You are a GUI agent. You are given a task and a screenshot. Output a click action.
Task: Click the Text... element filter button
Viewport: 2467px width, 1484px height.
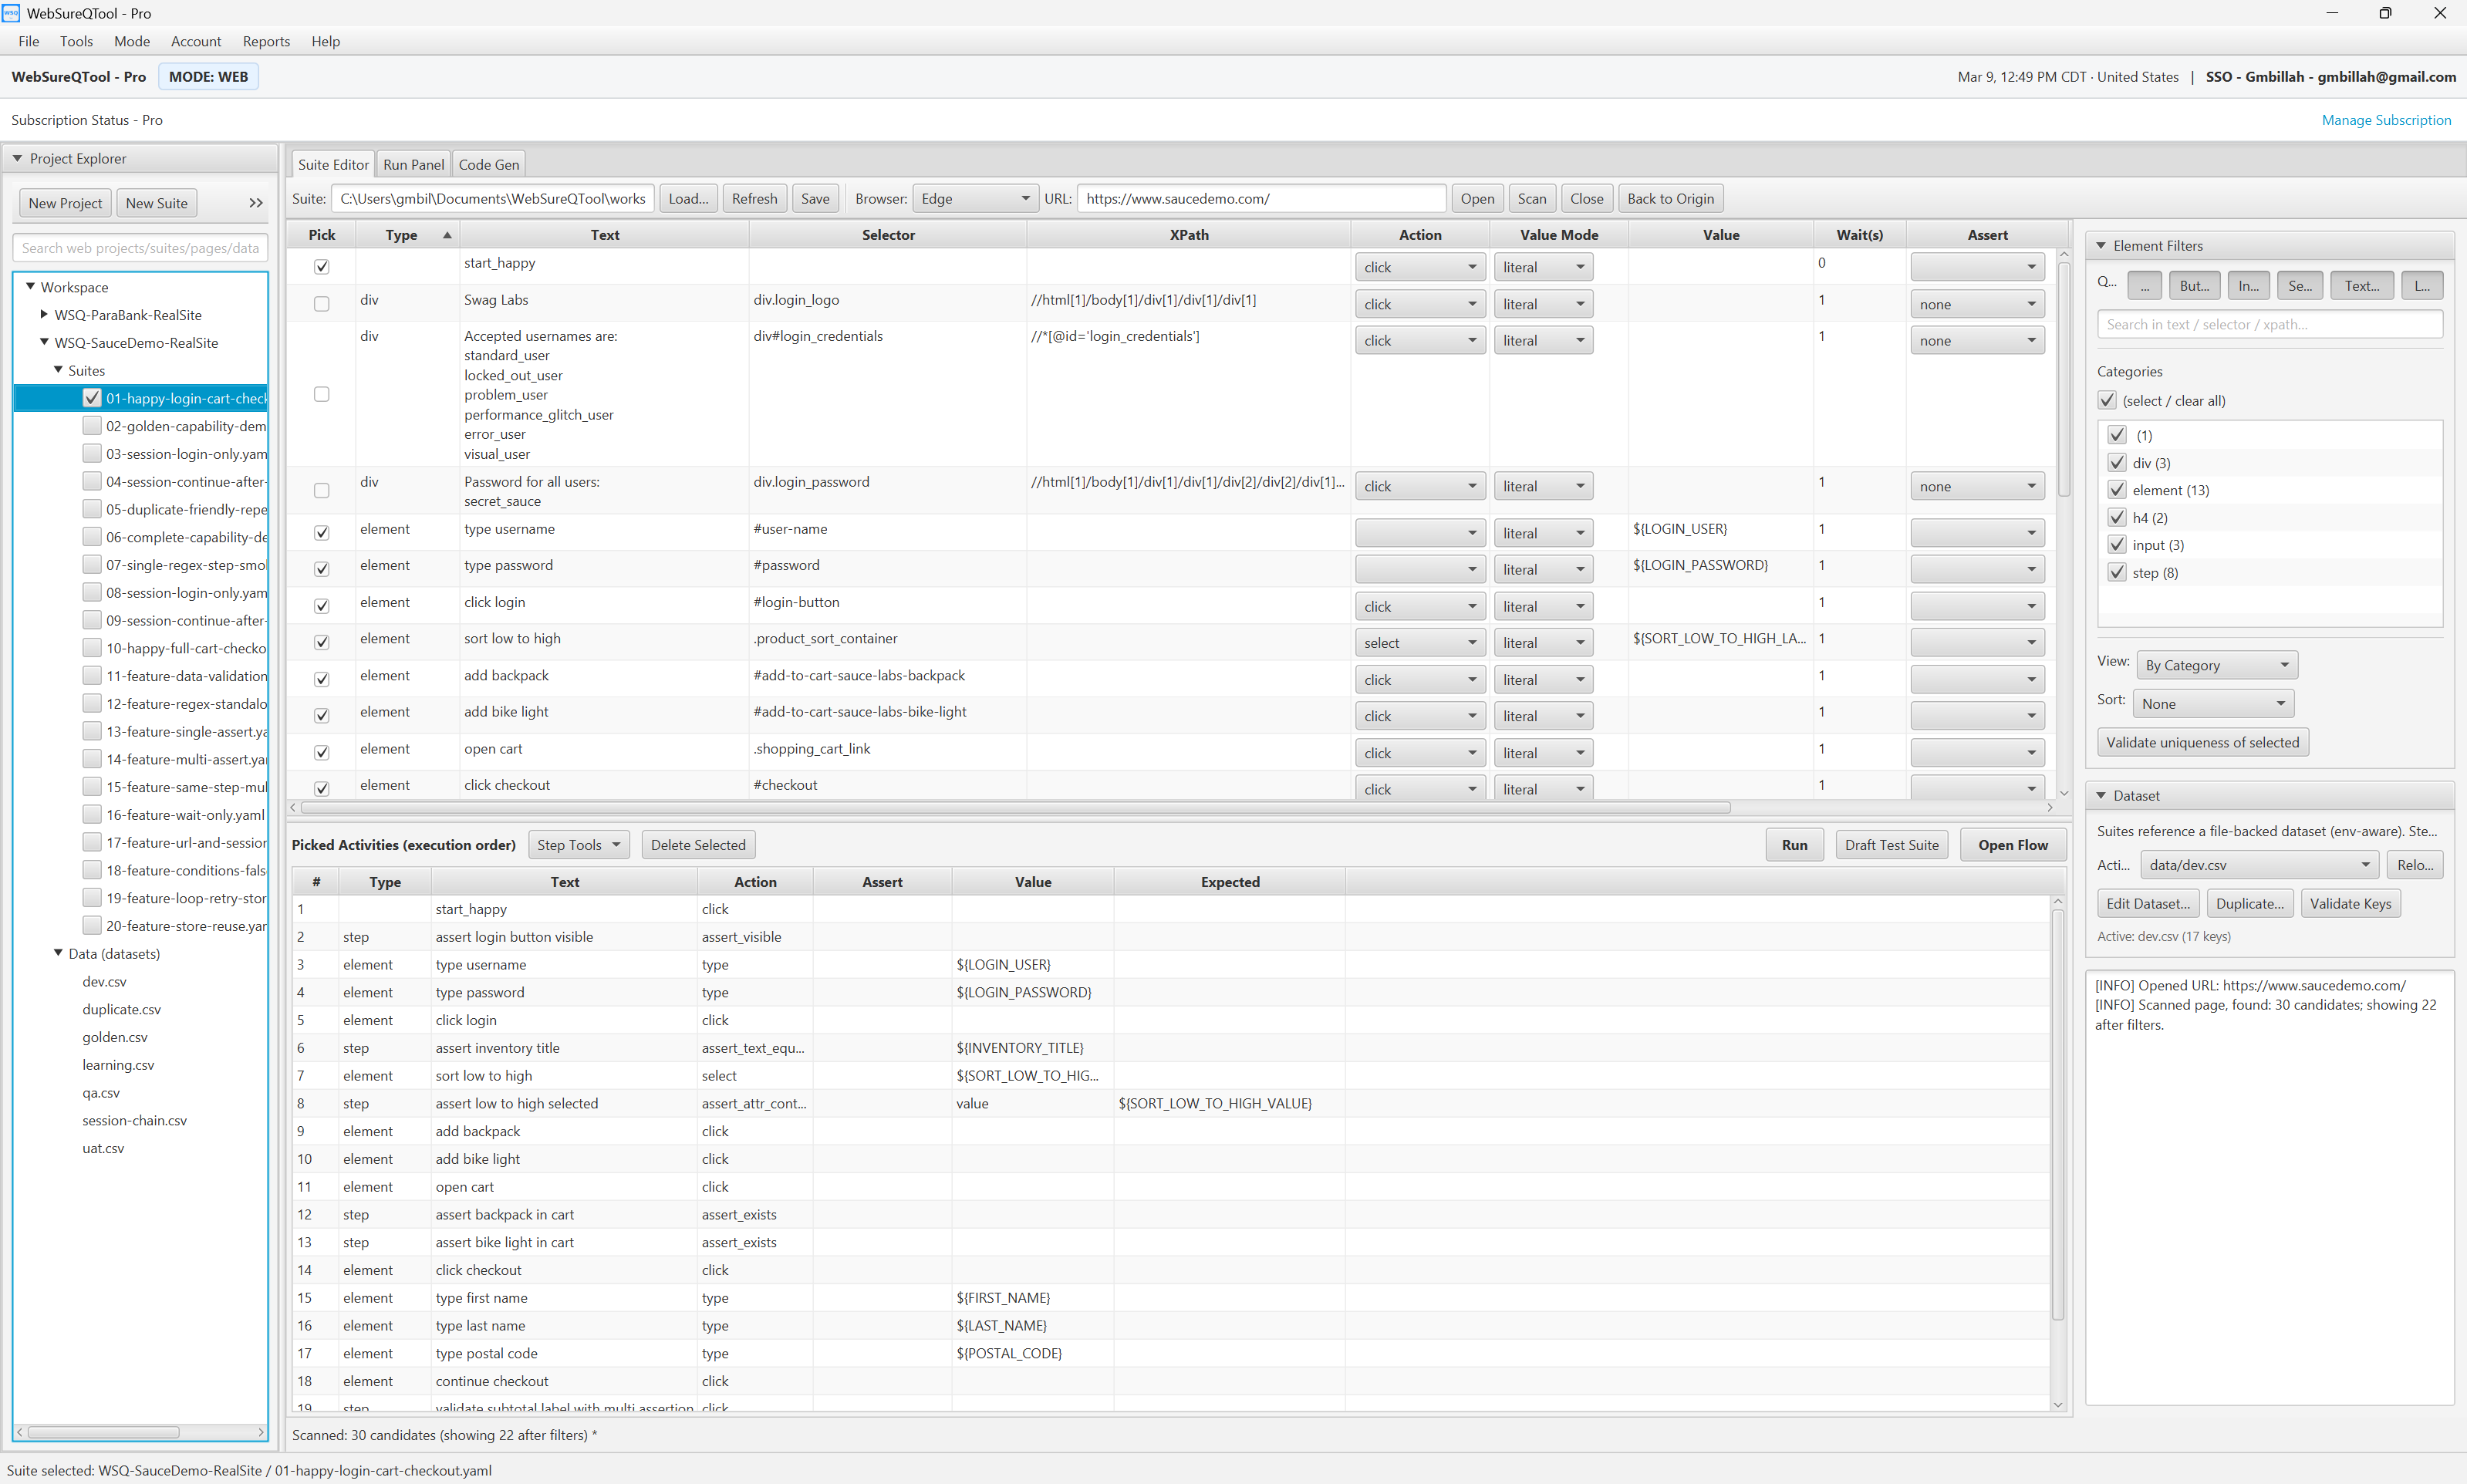[x=2361, y=285]
